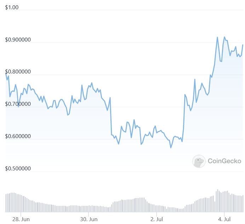Click the lowest price point after 2. Jul
Viewport: 245px width, 224px height.
(171, 148)
